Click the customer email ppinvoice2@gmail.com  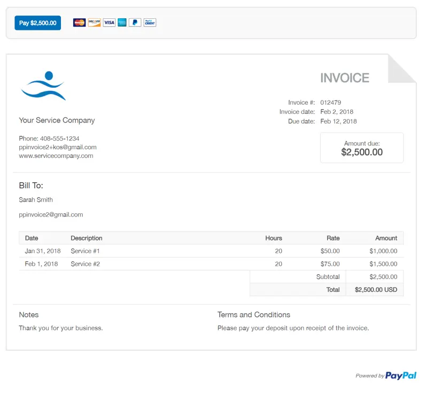(51, 214)
